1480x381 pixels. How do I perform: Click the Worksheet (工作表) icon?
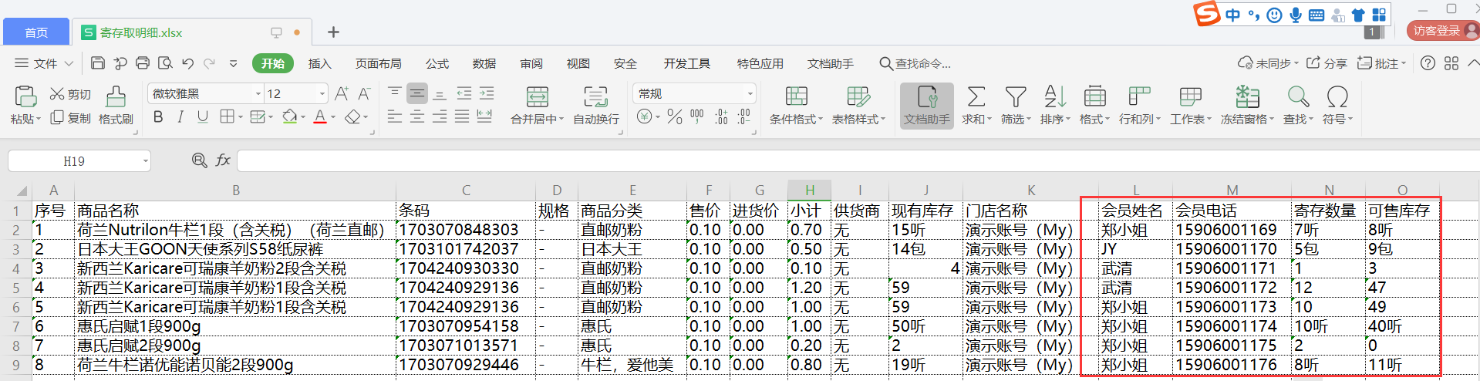click(1190, 96)
